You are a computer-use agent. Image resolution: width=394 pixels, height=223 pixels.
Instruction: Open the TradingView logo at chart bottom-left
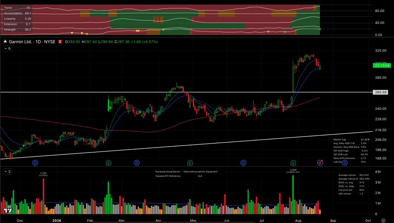point(8,211)
